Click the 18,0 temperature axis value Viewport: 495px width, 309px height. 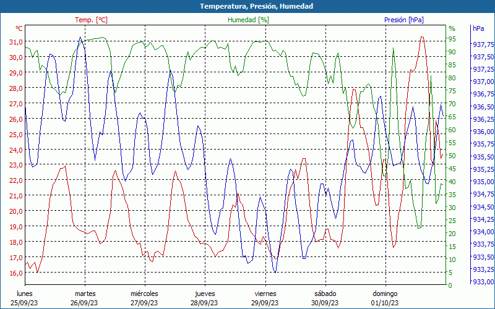17,242
